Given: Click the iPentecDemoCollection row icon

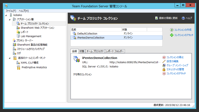Looking at the screenshot, I should [x=74, y=37].
